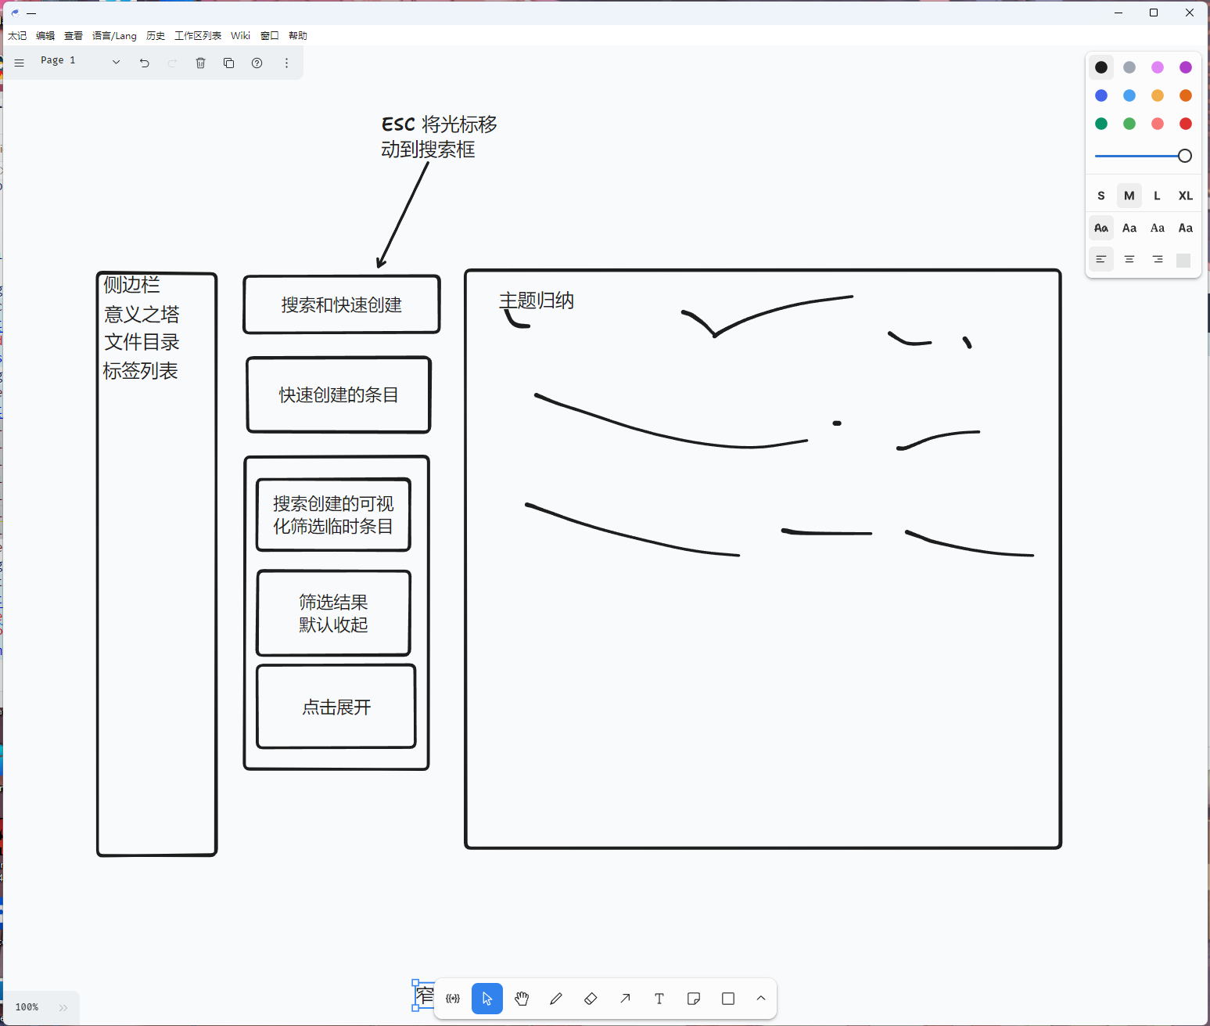Choose the Select arrow tool
This screenshot has width=1210, height=1026.
tap(487, 999)
